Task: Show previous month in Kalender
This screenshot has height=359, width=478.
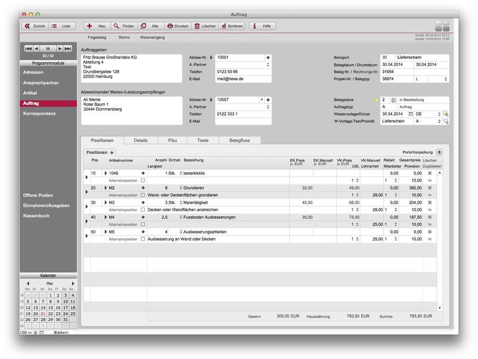Action: [28, 284]
